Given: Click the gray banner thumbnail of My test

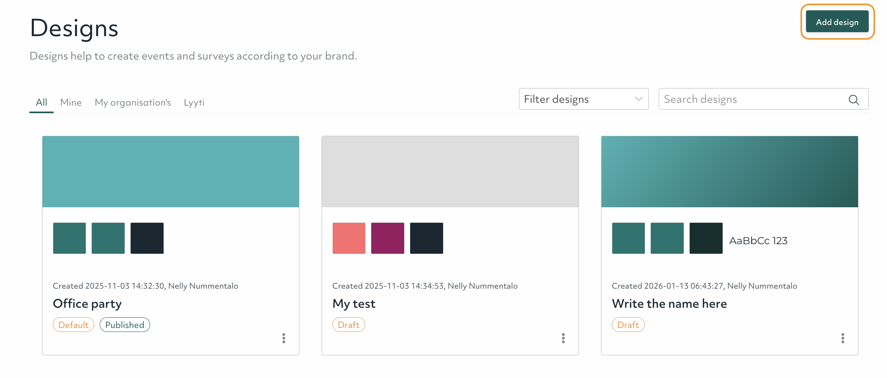Looking at the screenshot, I should point(450,172).
